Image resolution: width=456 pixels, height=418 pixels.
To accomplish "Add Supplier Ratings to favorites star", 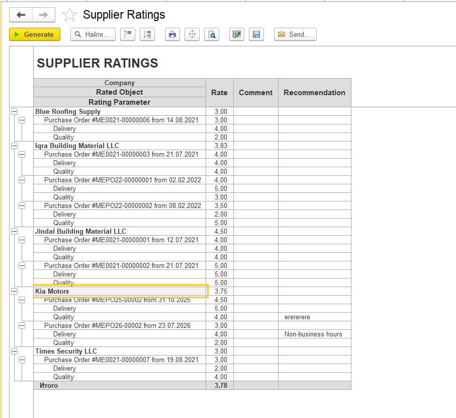I will (69, 15).
